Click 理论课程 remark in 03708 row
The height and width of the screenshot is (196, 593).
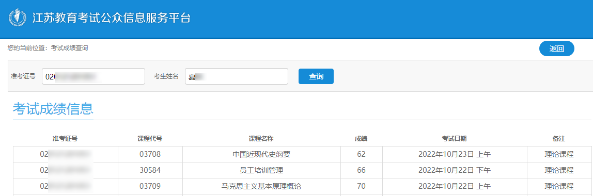point(559,154)
